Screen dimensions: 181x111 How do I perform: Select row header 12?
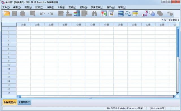coord(9,73)
